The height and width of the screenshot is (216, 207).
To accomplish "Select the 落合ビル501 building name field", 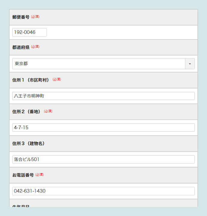I will (103, 159).
